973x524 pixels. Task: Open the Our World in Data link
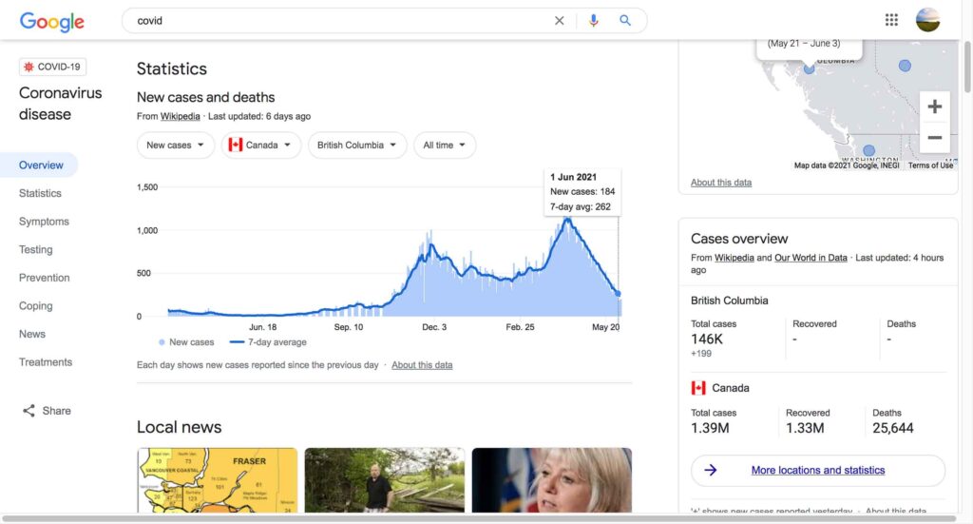tap(810, 258)
